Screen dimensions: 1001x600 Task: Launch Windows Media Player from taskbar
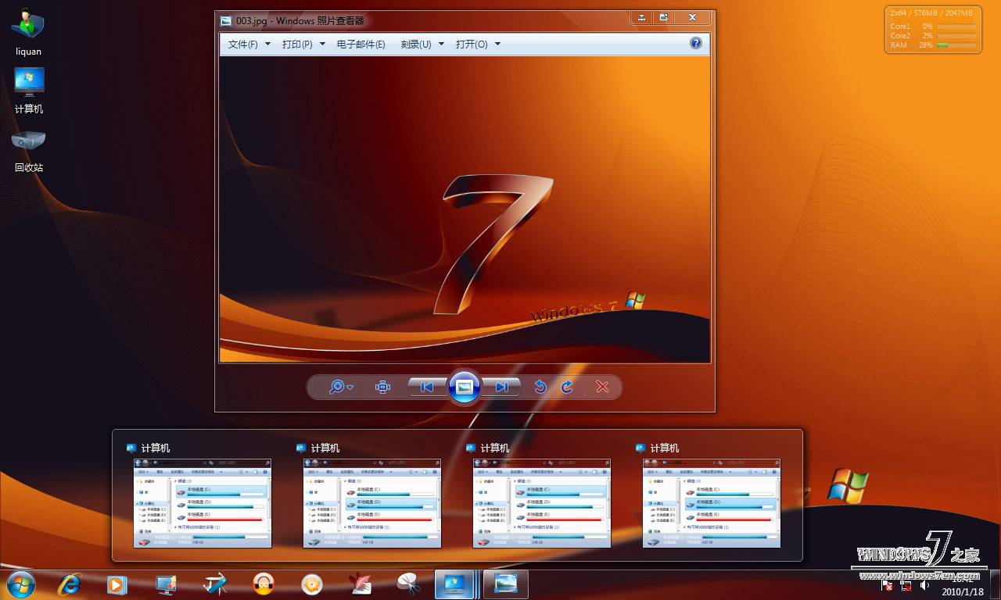click(117, 584)
